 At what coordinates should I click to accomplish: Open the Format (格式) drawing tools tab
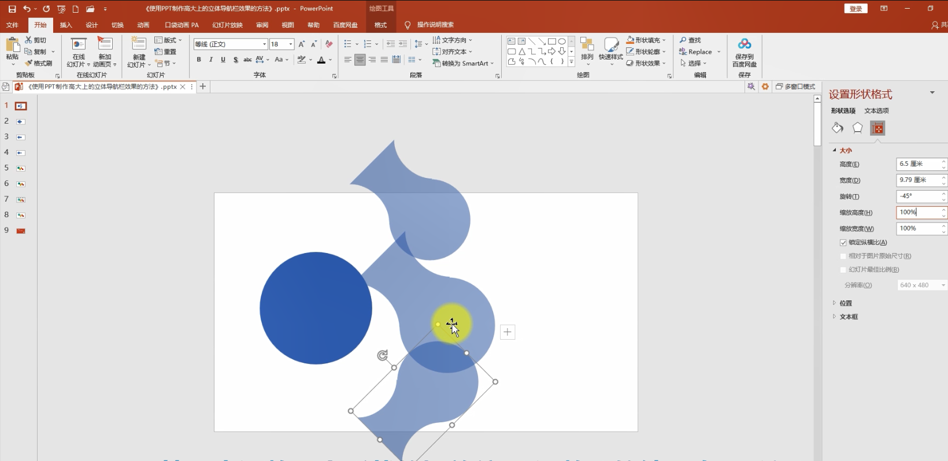[380, 25]
